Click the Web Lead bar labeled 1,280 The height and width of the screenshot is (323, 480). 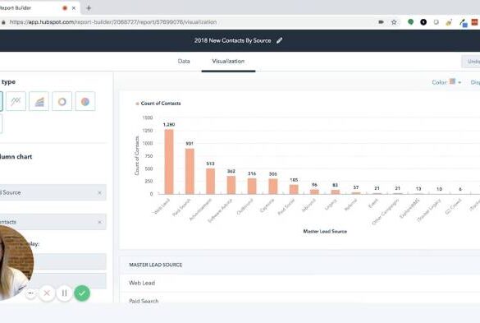coord(169,162)
